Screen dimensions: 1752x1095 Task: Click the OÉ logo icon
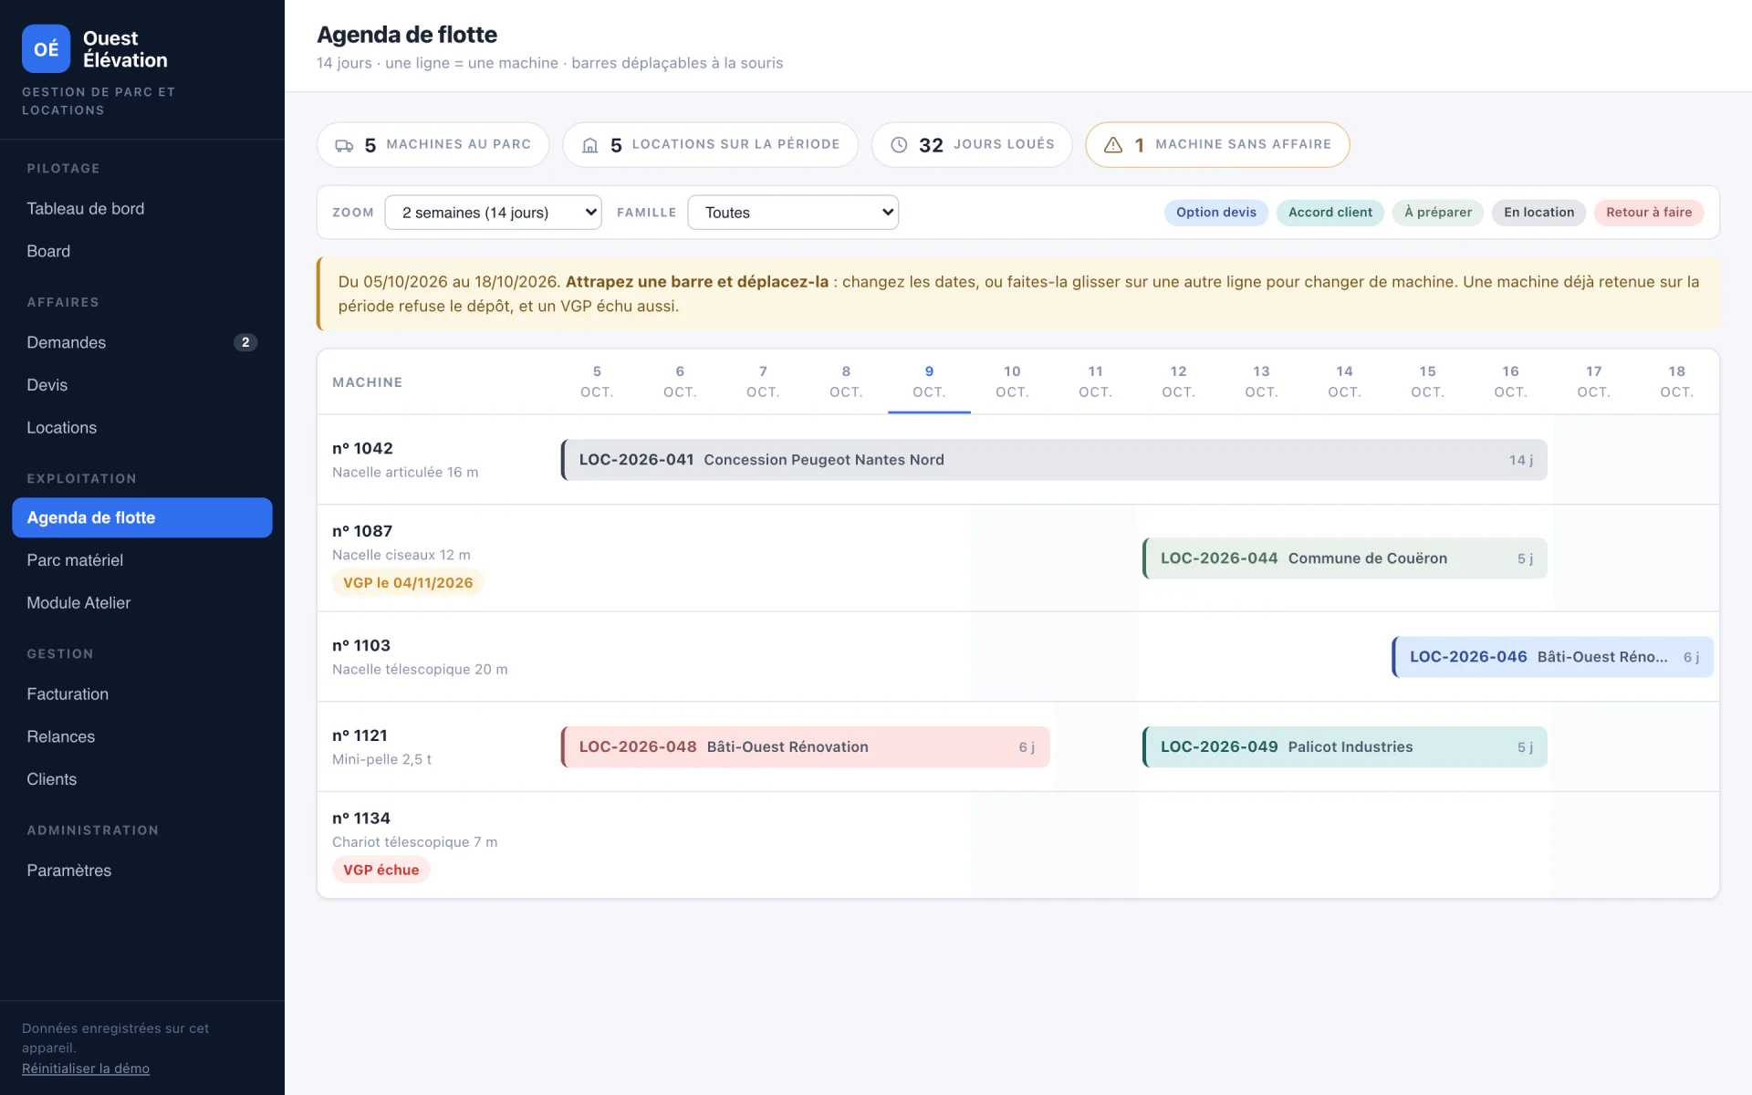point(46,48)
